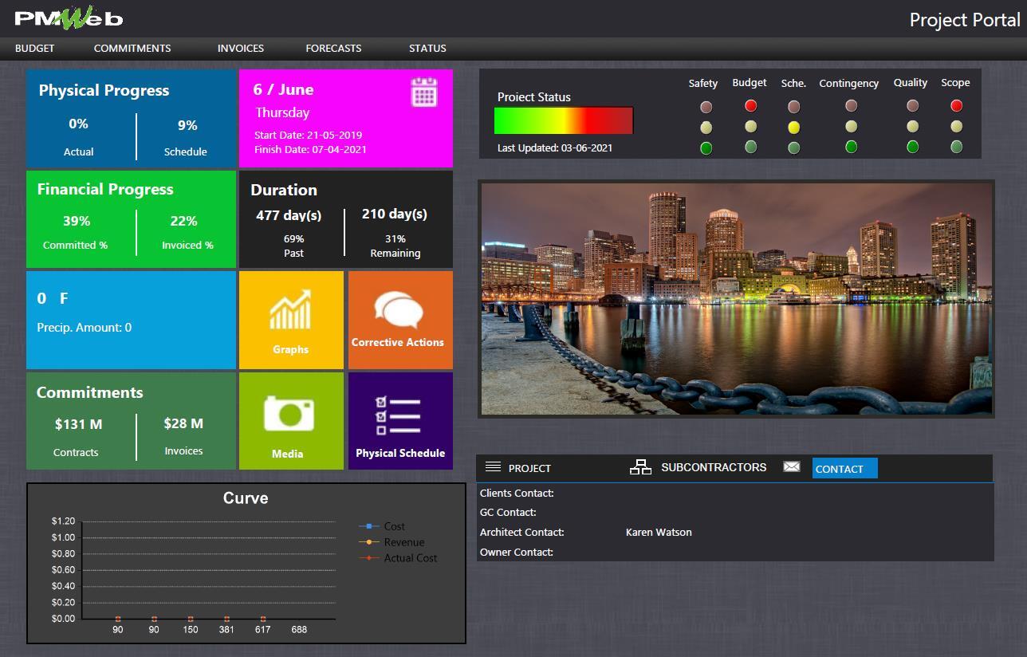This screenshot has height=657, width=1027.
Task: Click Last Updated: 03-06-2021 text
Action: [x=555, y=148]
